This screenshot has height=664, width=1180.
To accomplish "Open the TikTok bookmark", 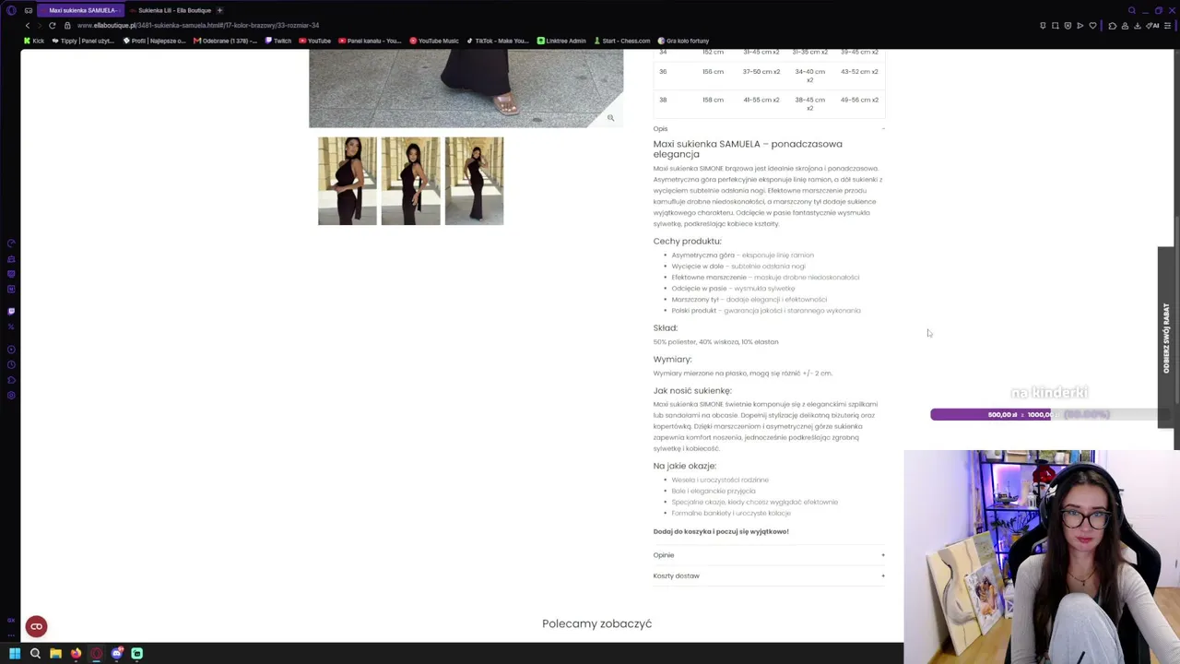I will [498, 41].
